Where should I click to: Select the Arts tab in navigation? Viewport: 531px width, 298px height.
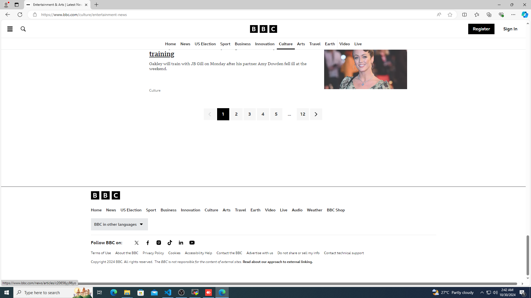point(301,44)
